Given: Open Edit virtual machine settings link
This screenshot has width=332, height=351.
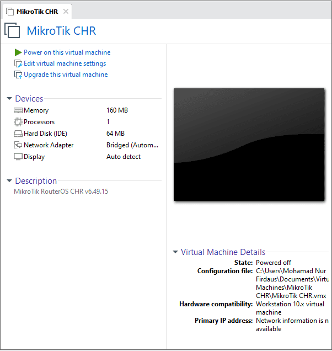Looking at the screenshot, I should coord(65,63).
